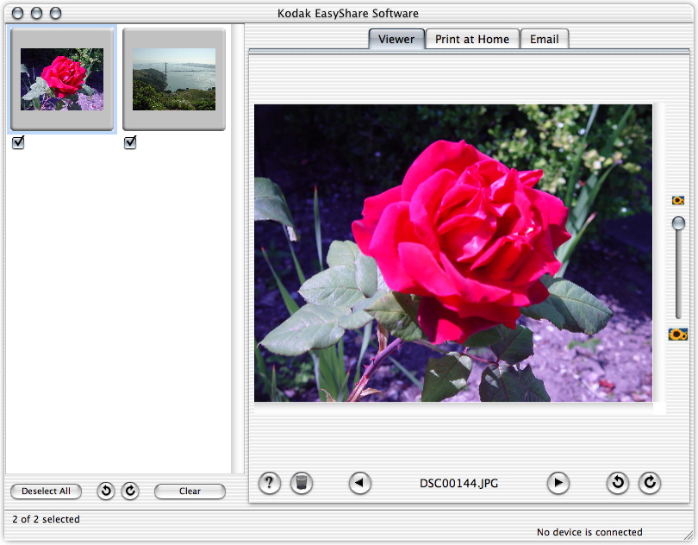This screenshot has height=545, width=698.
Task: Click the help question mark icon
Action: (x=270, y=483)
